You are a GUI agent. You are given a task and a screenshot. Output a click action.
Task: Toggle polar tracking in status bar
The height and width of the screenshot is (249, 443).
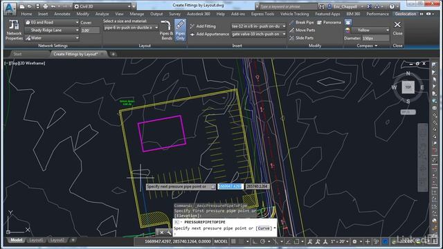(x=263, y=241)
